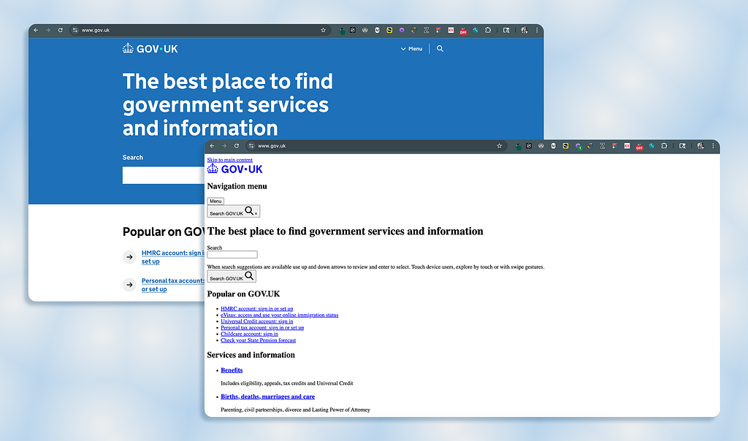Open Extensions puzzle icon in front window
The width and height of the screenshot is (748, 441).
coord(663,146)
